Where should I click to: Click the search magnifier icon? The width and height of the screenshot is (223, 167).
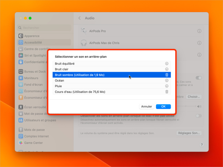point(20,28)
